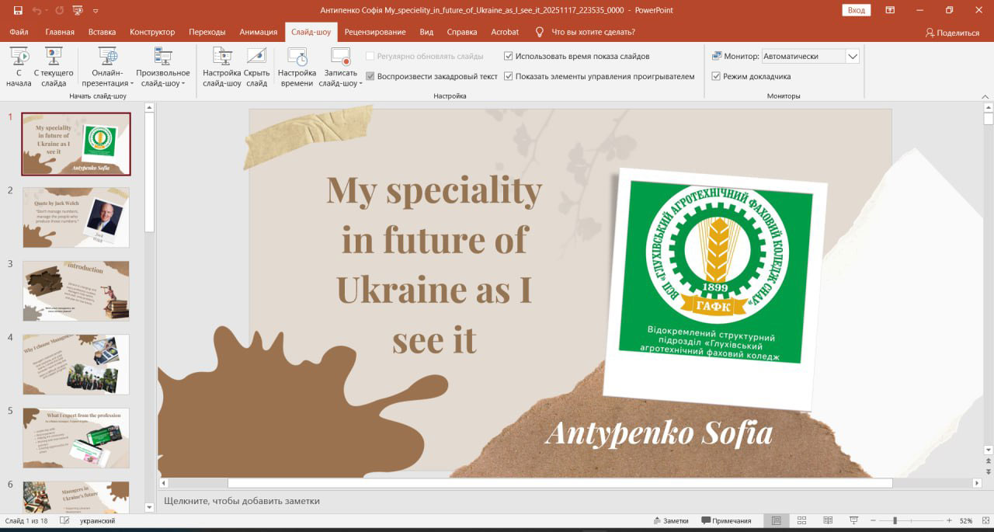Open Set Up Slide Show settings
Image resolution: width=994 pixels, height=532 pixels.
(222, 57)
